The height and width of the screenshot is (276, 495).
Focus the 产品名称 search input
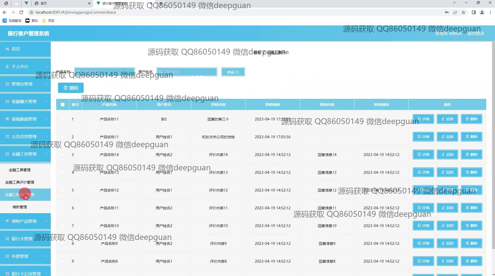point(104,72)
